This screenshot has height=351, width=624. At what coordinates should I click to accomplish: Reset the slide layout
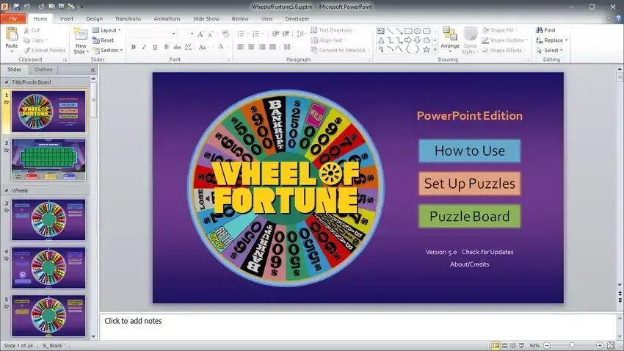103,40
